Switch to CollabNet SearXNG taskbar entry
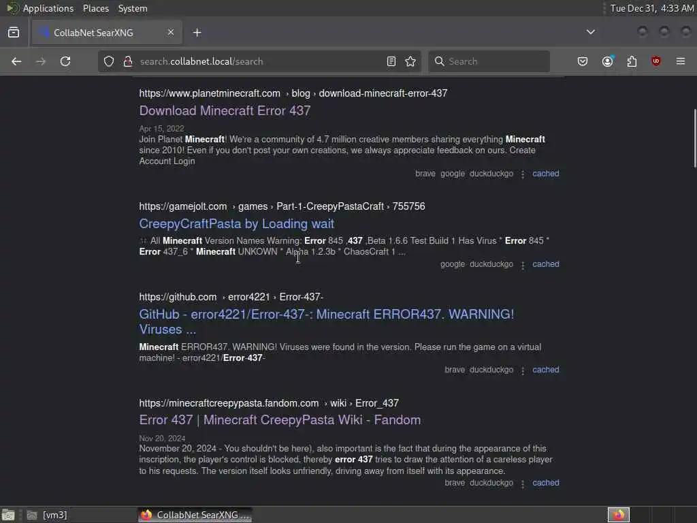697x523 pixels. tap(195, 515)
